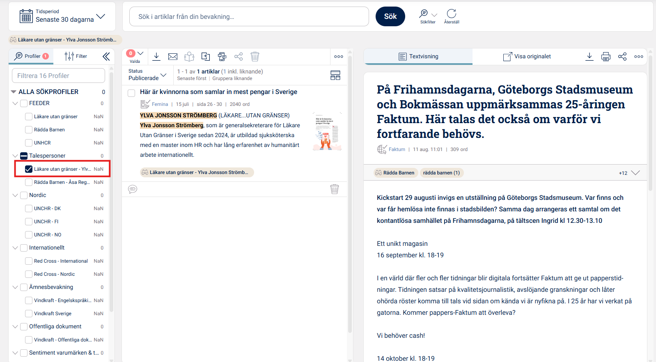
Task: Switch to Textvisning tab
Action: tap(418, 57)
